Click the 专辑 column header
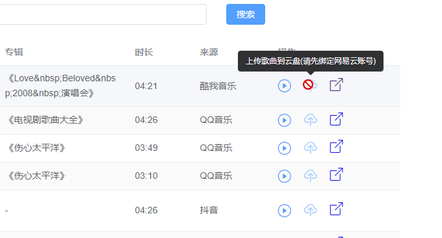Screen dimensions: 442x238 [14, 52]
